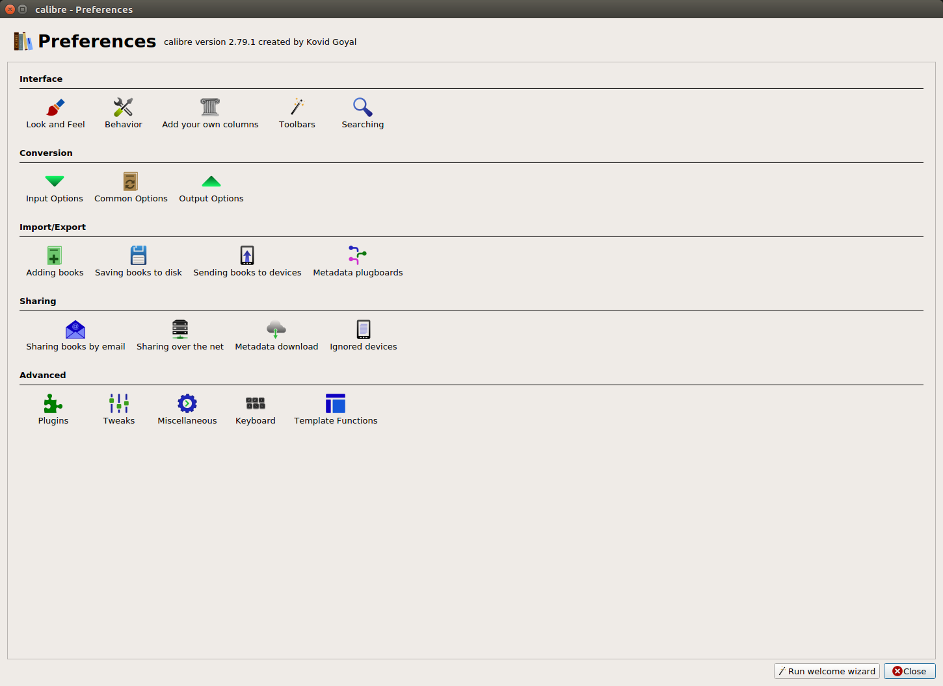
Task: Open conversion Input Options
Action: [x=55, y=188]
